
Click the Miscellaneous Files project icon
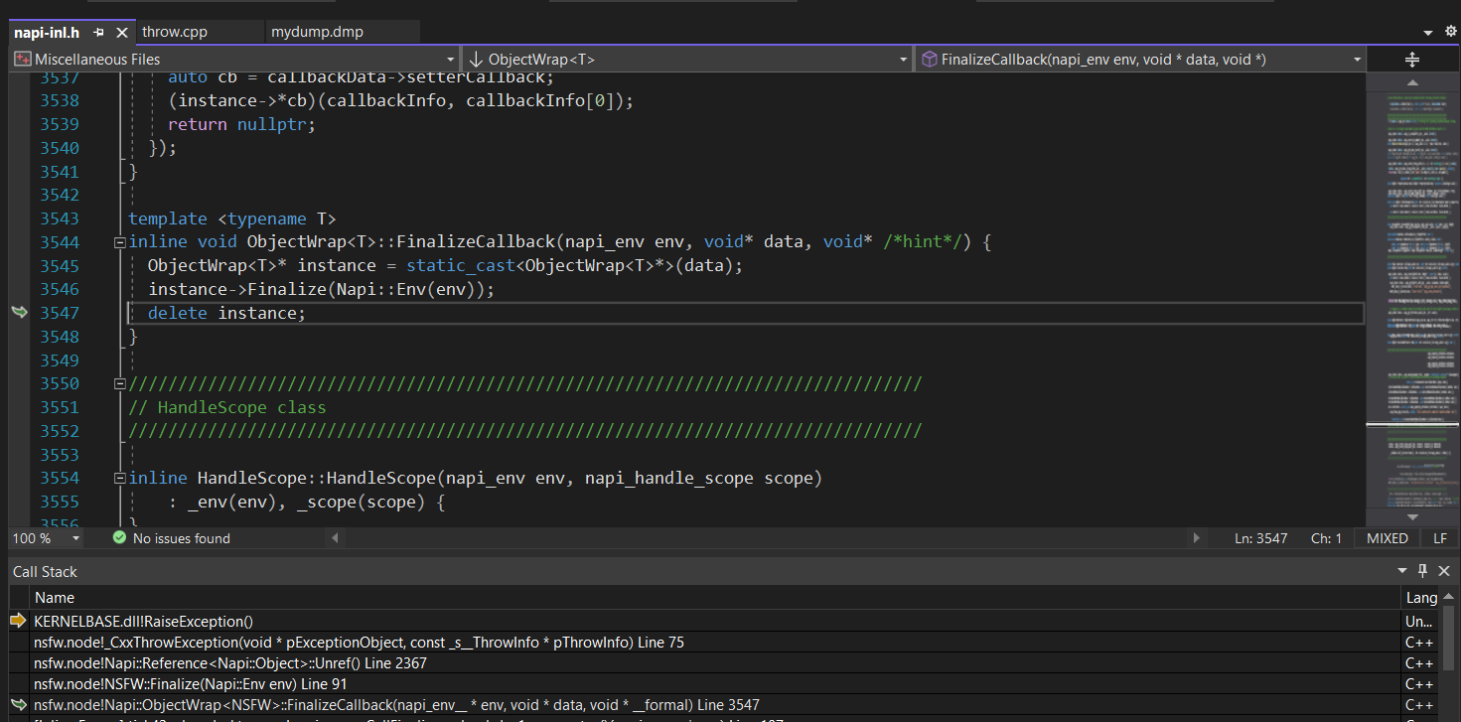21,59
